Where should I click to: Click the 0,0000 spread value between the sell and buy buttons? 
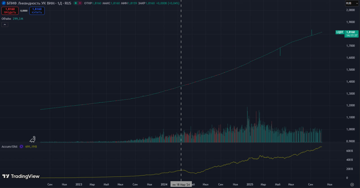pos(24,11)
